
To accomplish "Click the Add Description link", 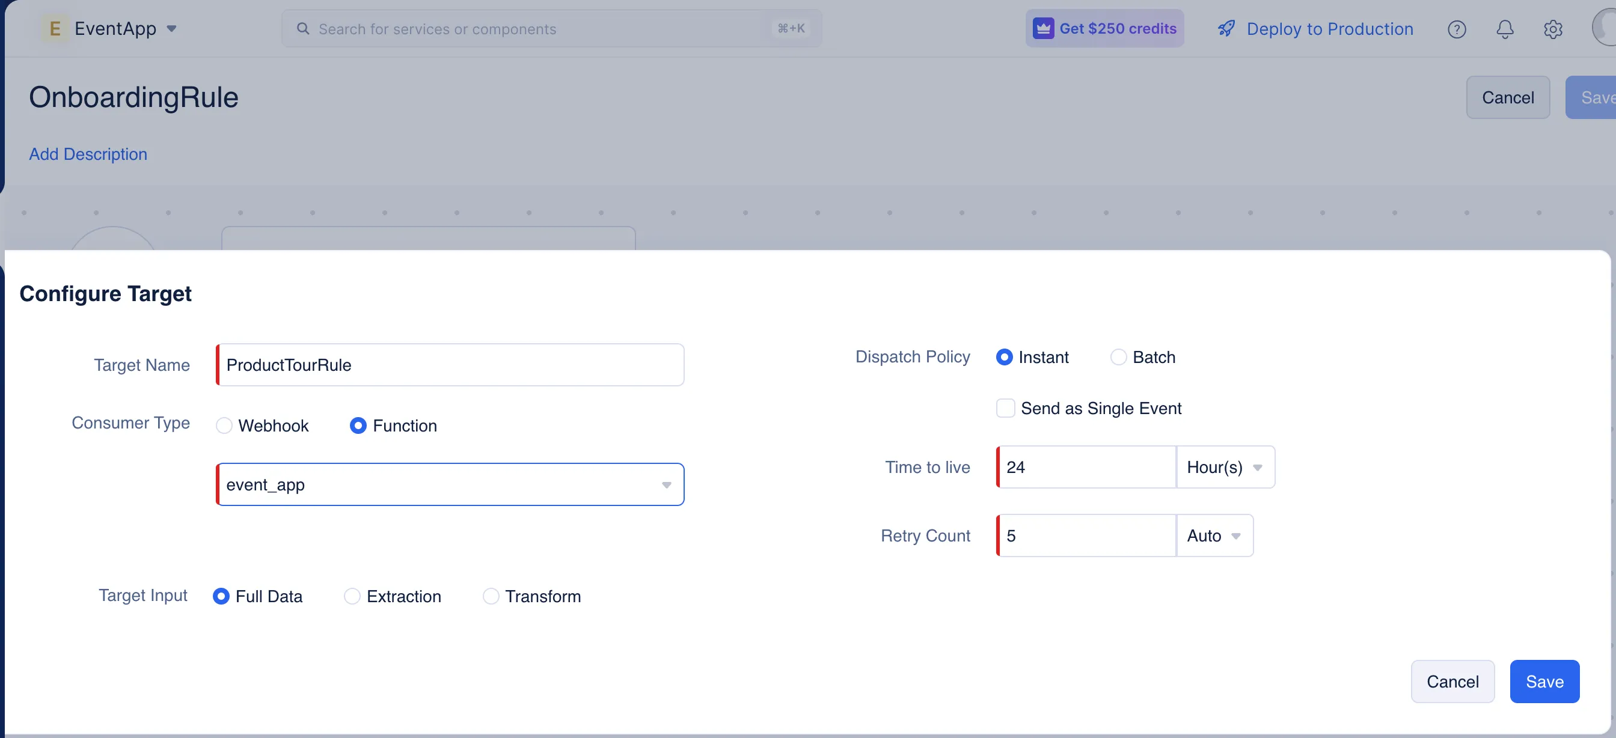I will 88,154.
